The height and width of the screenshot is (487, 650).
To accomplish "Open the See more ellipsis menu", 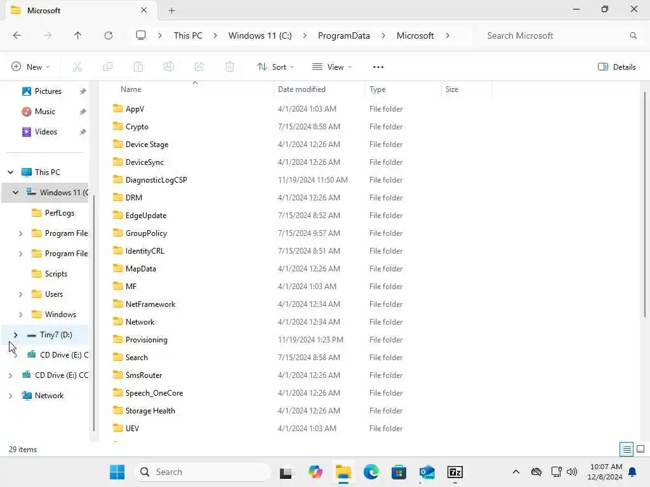I will pos(378,67).
